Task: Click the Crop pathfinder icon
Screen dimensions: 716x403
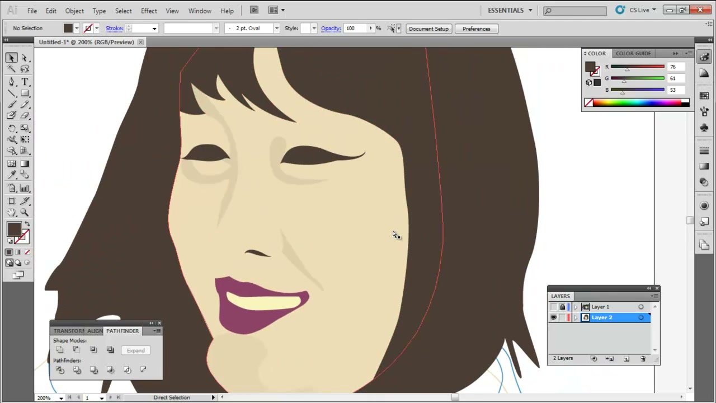Action: coord(110,369)
